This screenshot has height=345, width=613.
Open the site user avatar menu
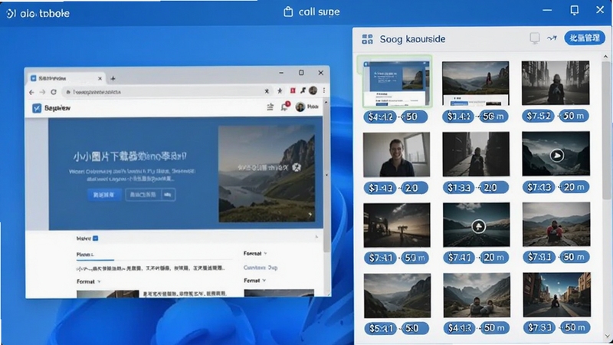point(300,107)
